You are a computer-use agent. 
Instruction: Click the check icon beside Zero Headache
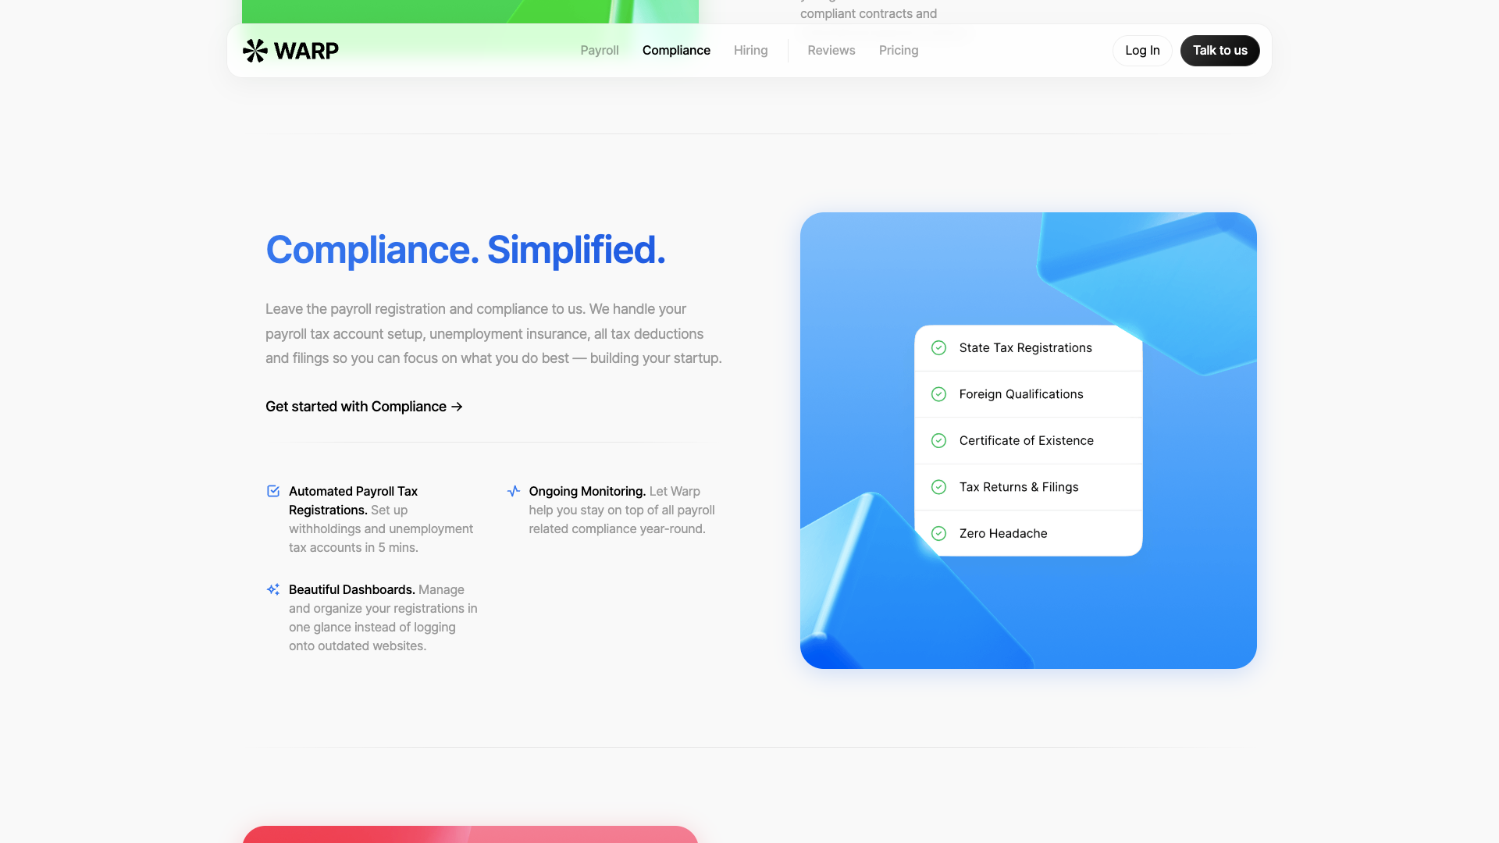(x=938, y=533)
